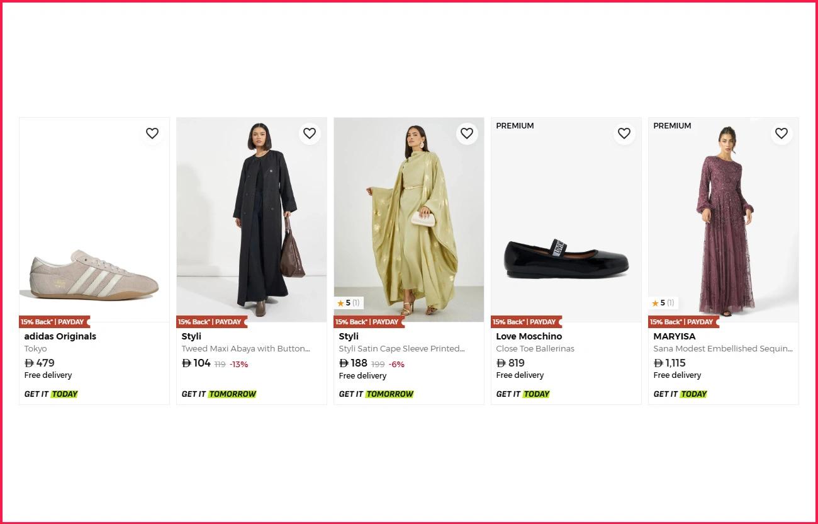The image size is (818, 524).
Task: Click the adidas Originals brand name
Action: [60, 336]
